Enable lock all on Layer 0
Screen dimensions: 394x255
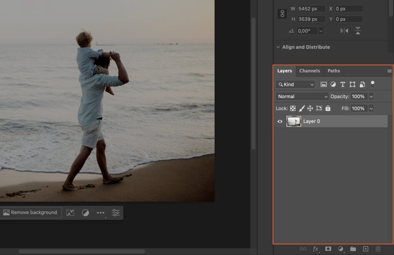(x=327, y=108)
